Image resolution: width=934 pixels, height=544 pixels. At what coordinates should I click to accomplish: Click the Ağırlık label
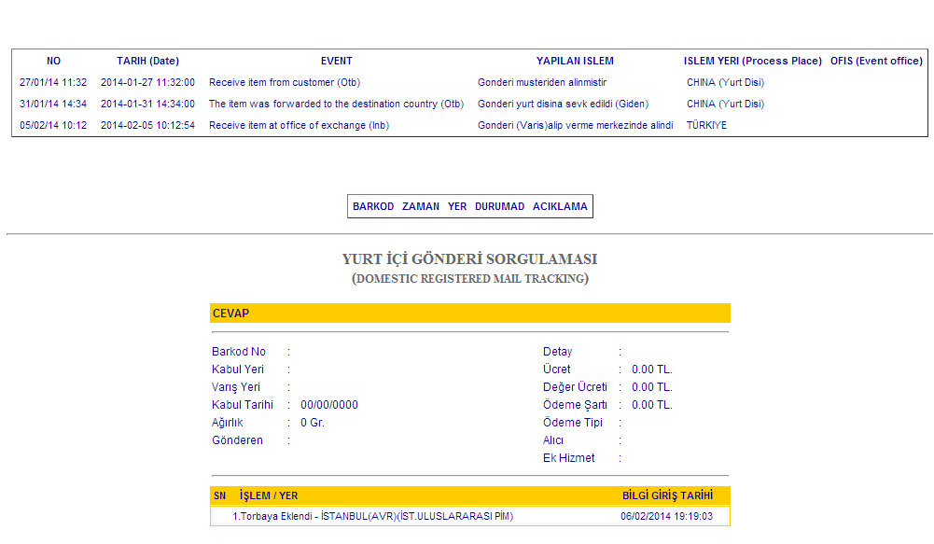click(228, 423)
